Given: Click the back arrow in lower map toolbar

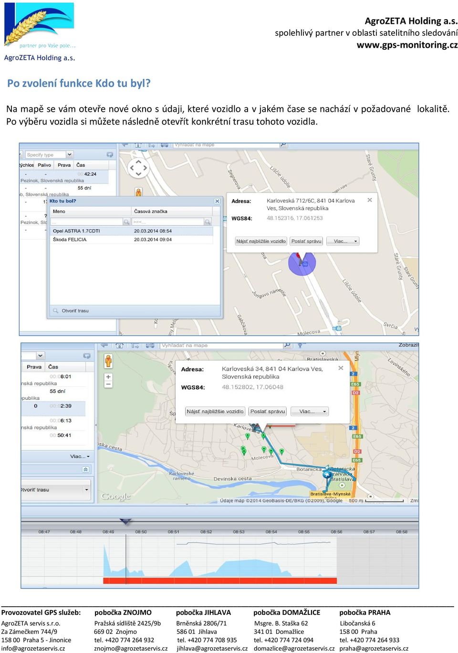Looking at the screenshot, I should tap(104, 345).
